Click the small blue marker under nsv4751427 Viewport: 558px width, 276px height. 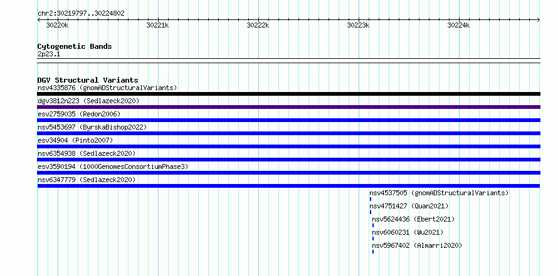pos(371,212)
